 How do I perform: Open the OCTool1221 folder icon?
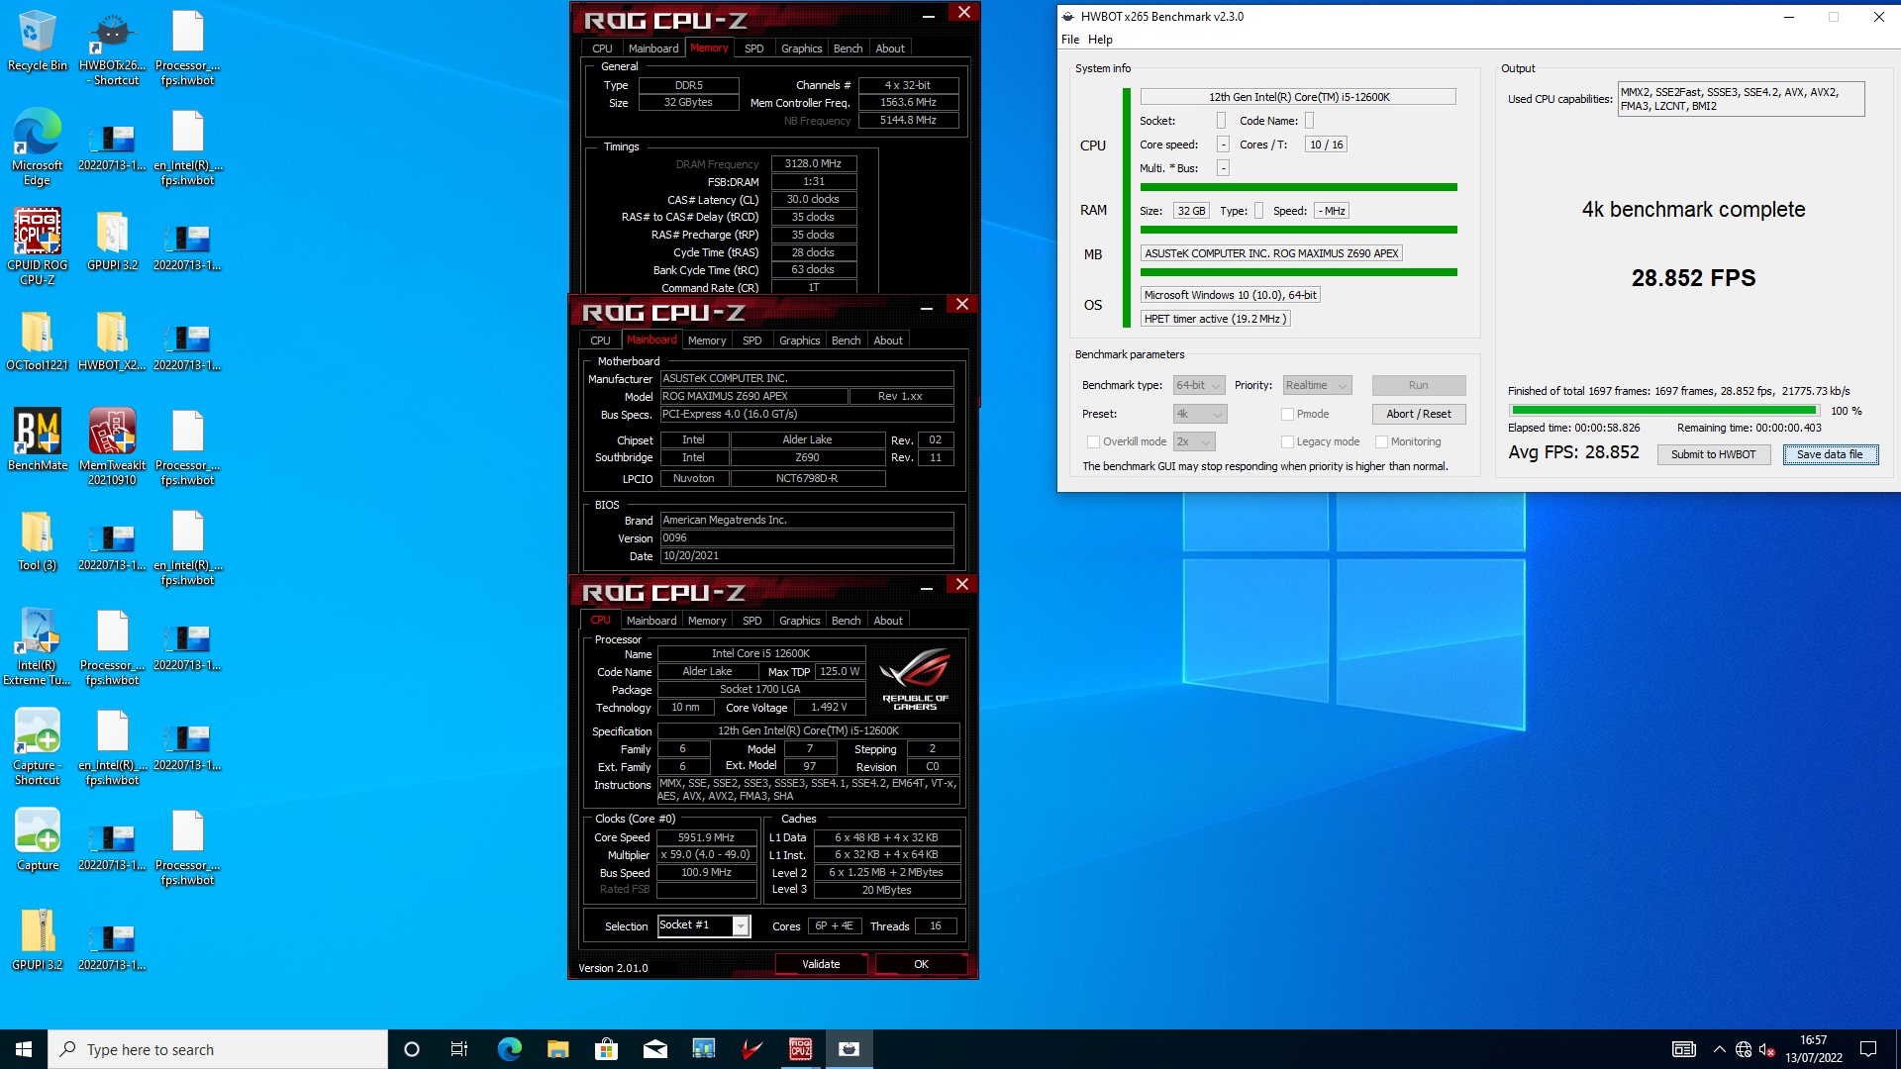tap(37, 341)
